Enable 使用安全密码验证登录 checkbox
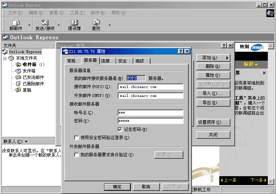Viewport: 276px width, 194px height. [76, 138]
